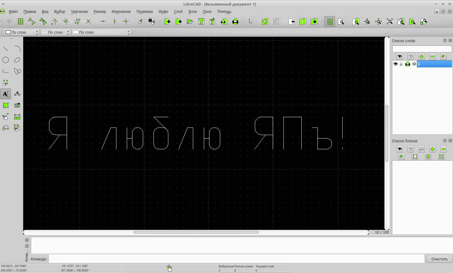Click the Save As icon
This screenshot has height=273, width=453.
[212, 21]
